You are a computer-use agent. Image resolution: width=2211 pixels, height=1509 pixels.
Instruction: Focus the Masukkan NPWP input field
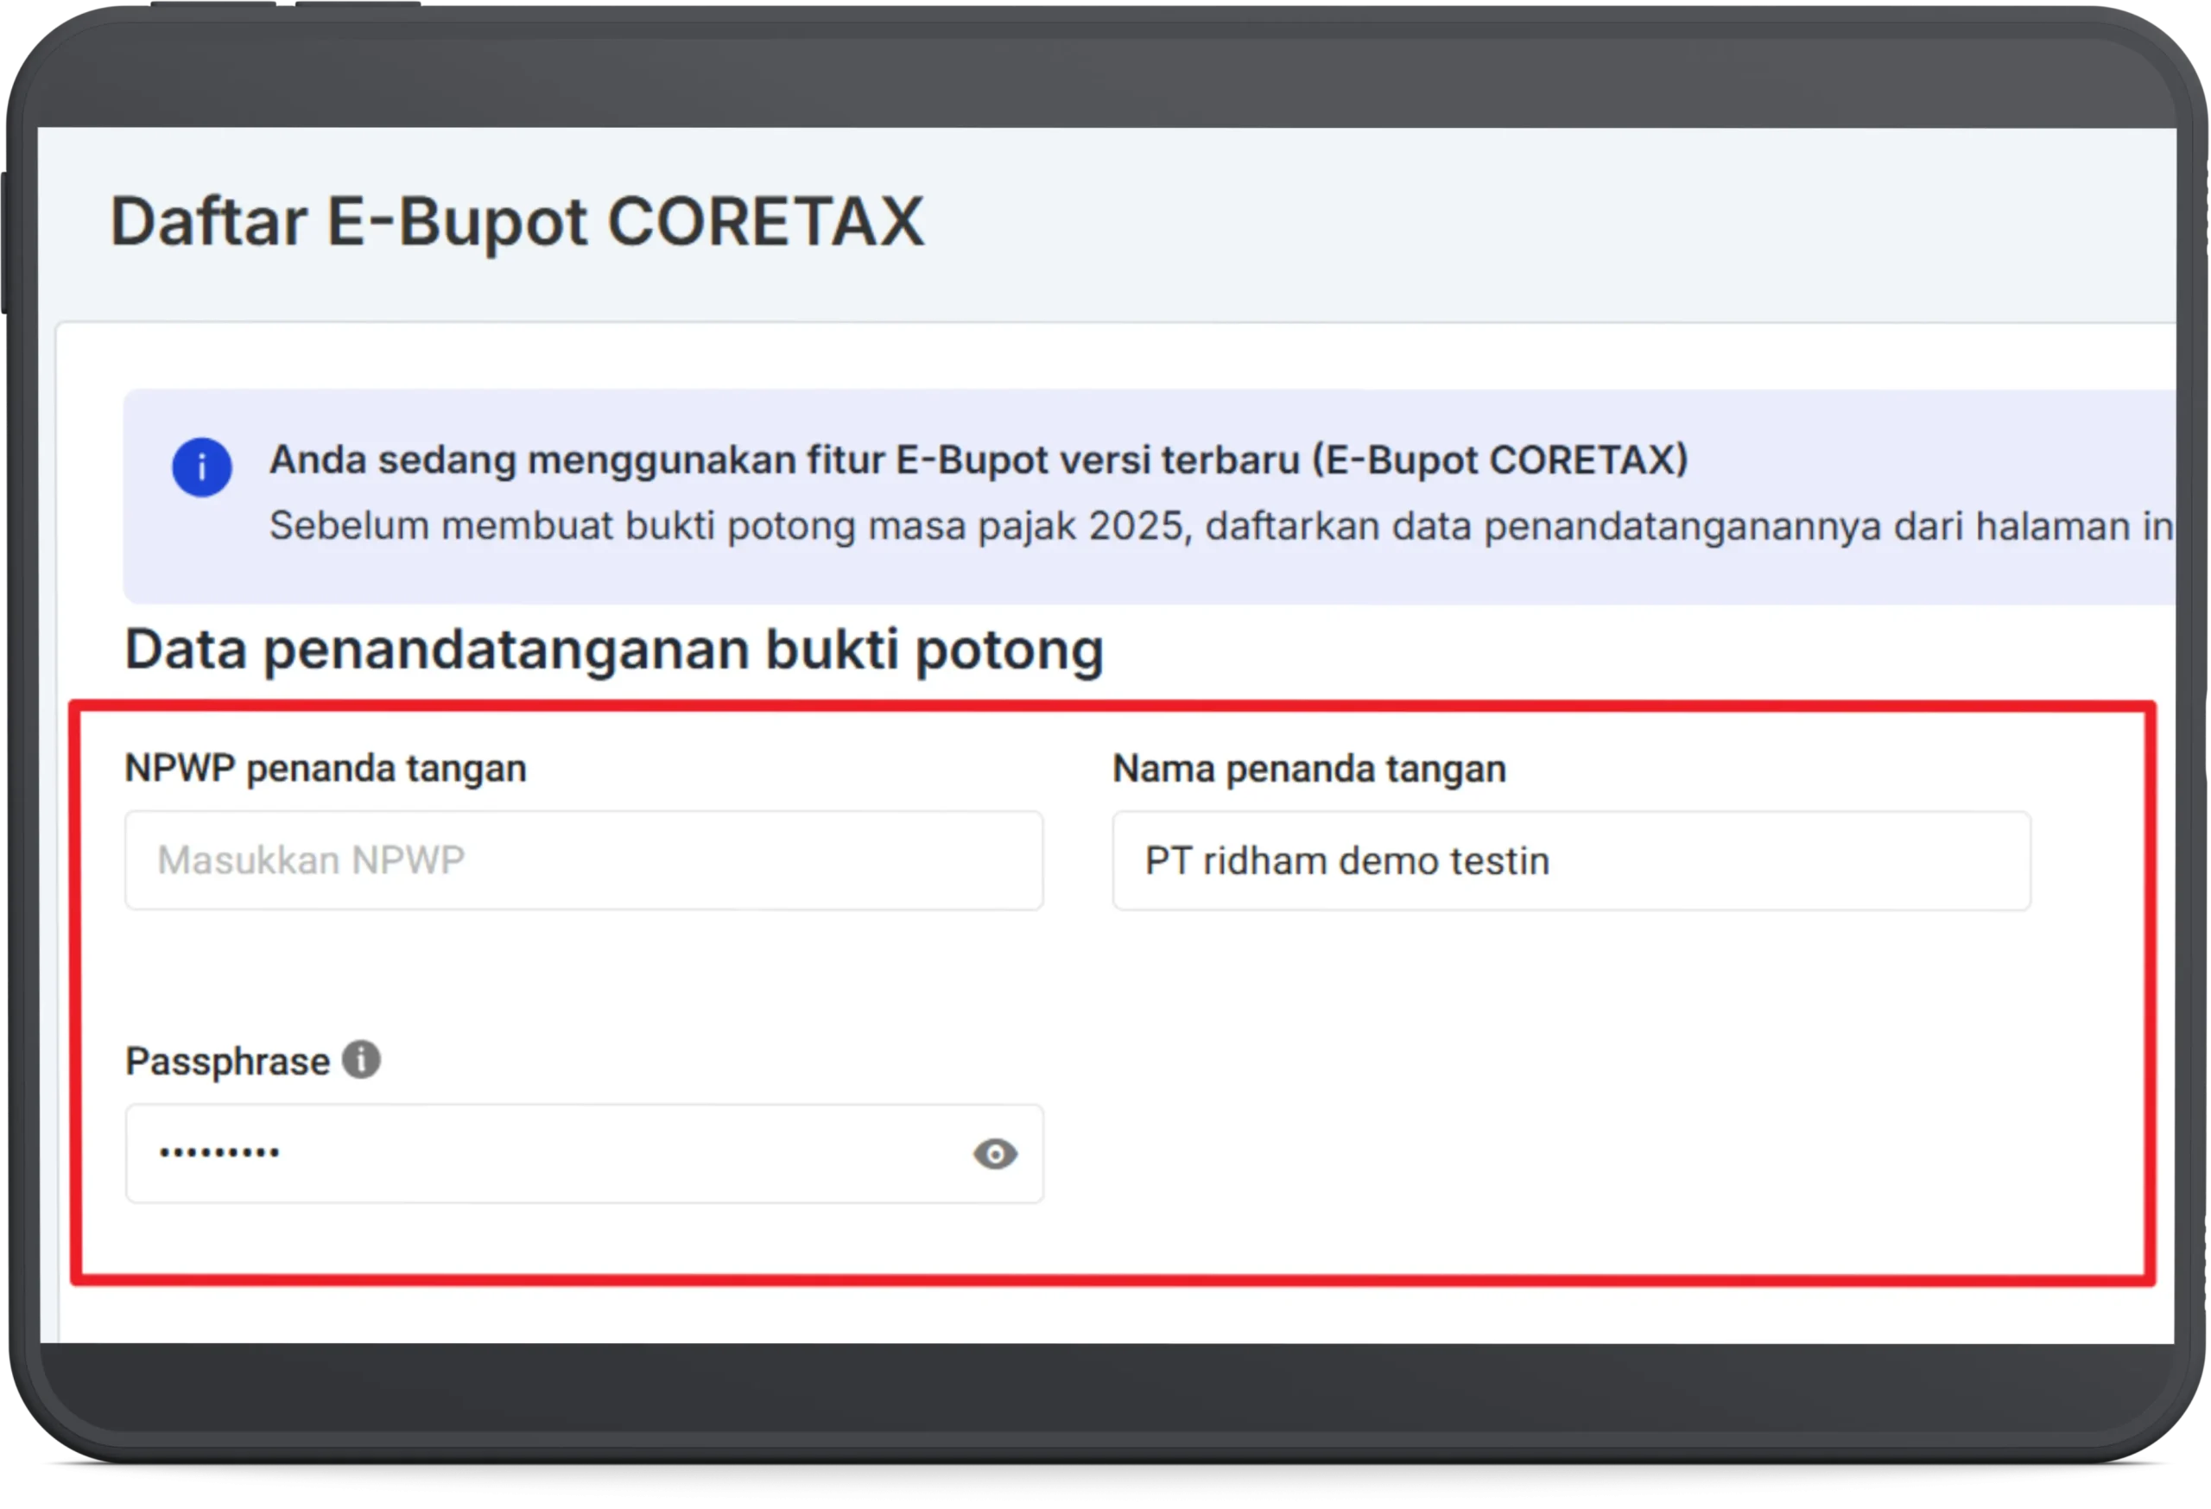pos(583,860)
